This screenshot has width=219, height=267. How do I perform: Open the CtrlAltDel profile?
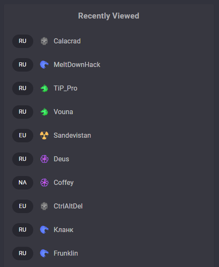68,206
